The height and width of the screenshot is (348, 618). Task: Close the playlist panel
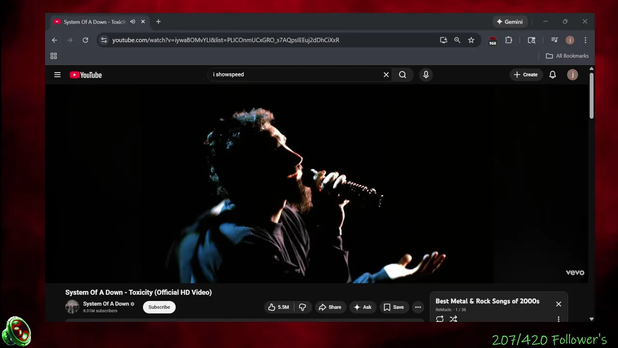(559, 304)
